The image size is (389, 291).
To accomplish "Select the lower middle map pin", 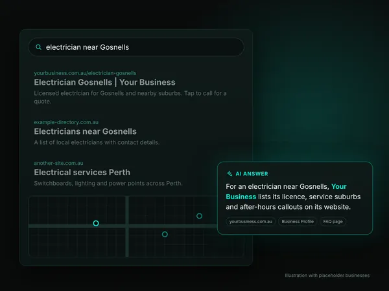I will pos(165,234).
